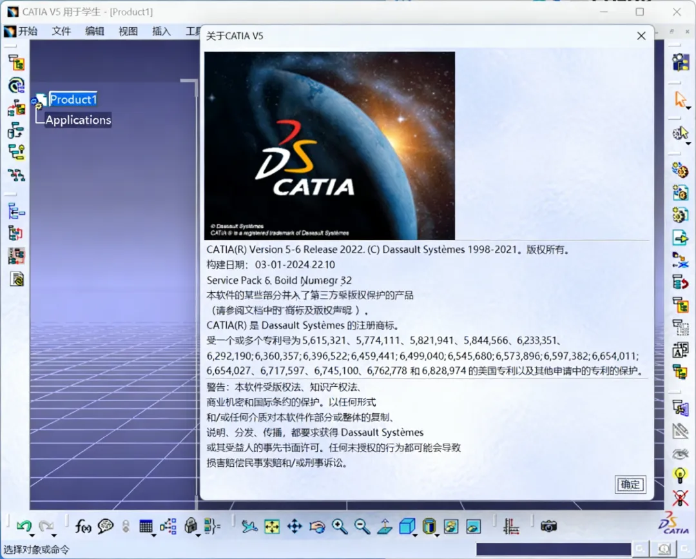Image resolution: width=696 pixels, height=559 pixels.
Task: Expand the padlock icon dropdown arrow
Action: pos(198,536)
